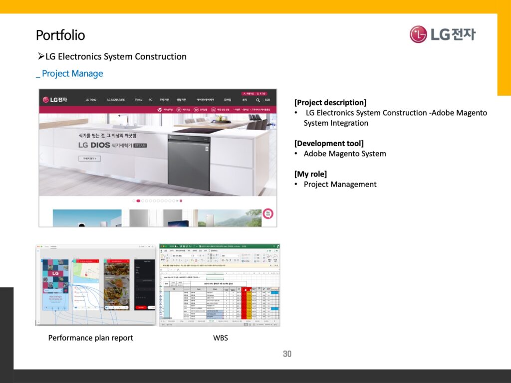
Task: Select the TV/AV navigation item
Action: click(138, 100)
